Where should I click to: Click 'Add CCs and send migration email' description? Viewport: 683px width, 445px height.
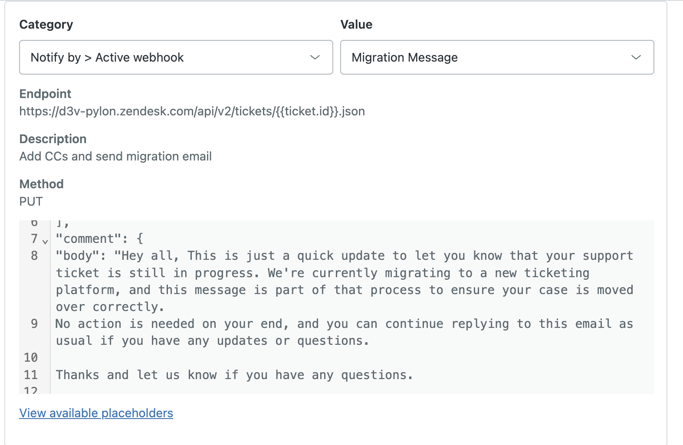click(x=115, y=157)
